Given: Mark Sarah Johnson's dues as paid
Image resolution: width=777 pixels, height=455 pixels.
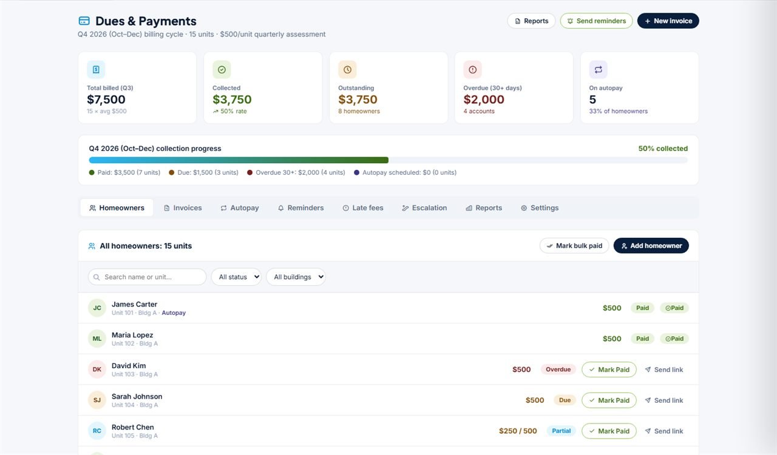Looking at the screenshot, I should pyautogui.click(x=609, y=400).
